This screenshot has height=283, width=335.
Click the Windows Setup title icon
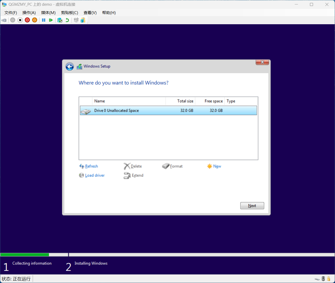pyautogui.click(x=79, y=66)
